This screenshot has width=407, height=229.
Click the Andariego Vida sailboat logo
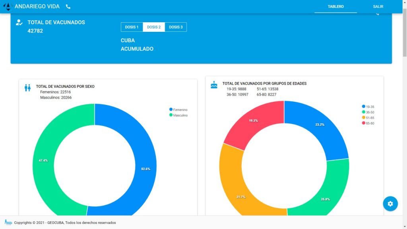coord(7,7)
